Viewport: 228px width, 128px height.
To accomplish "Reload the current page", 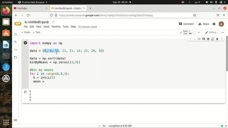I will pyautogui.click(x=28, y=15).
